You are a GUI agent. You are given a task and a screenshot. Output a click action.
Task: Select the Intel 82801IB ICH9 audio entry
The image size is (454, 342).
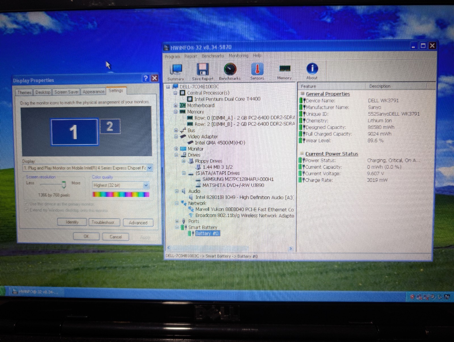pyautogui.click(x=244, y=197)
